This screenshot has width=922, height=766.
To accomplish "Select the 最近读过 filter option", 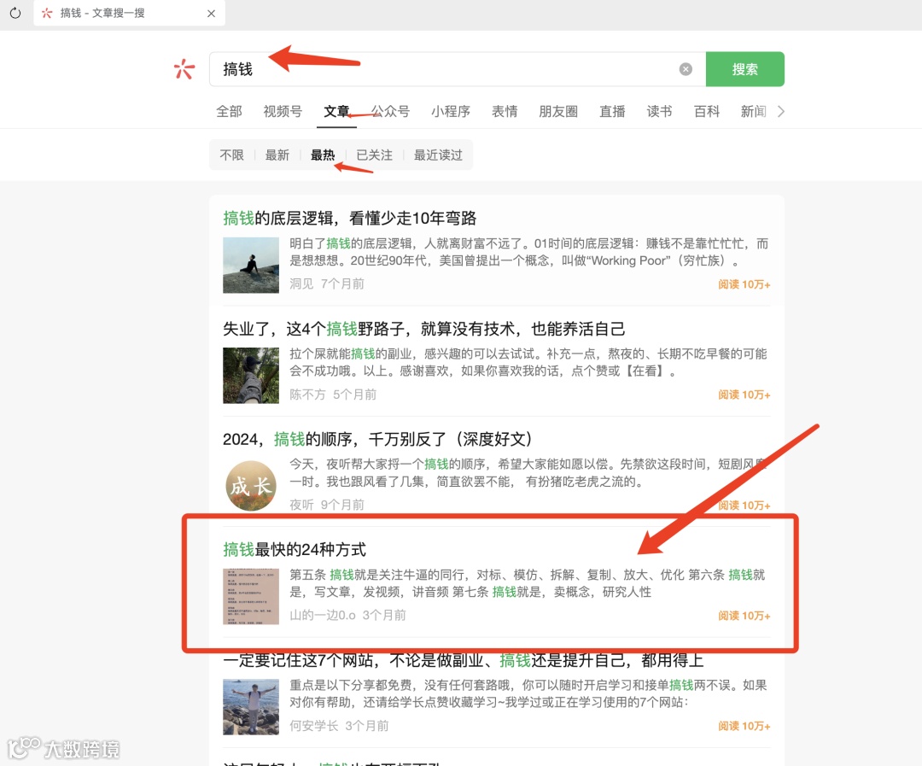I will pyautogui.click(x=438, y=155).
